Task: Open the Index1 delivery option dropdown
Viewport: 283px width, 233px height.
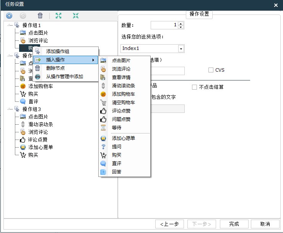Action: click(x=181, y=48)
